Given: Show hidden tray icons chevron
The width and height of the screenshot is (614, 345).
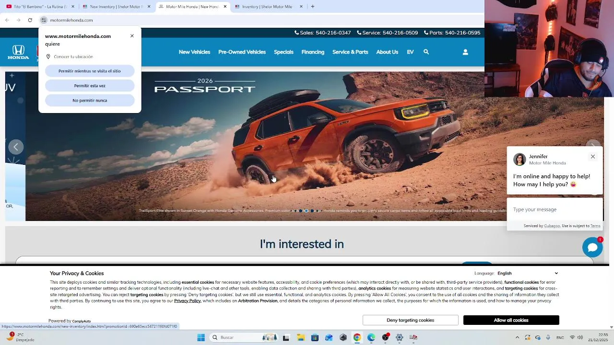Looking at the screenshot, I should point(517,337).
